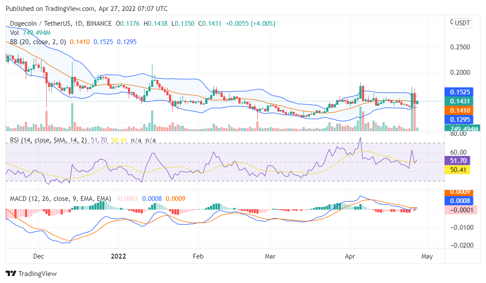This screenshot has width=486, height=283.
Task: Open the USDT currency selector
Action: 462,23
